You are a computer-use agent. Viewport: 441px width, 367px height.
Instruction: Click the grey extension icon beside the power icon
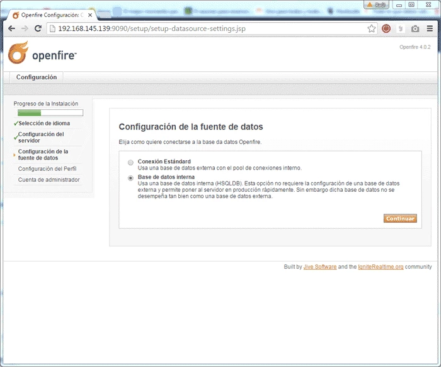[x=401, y=28]
